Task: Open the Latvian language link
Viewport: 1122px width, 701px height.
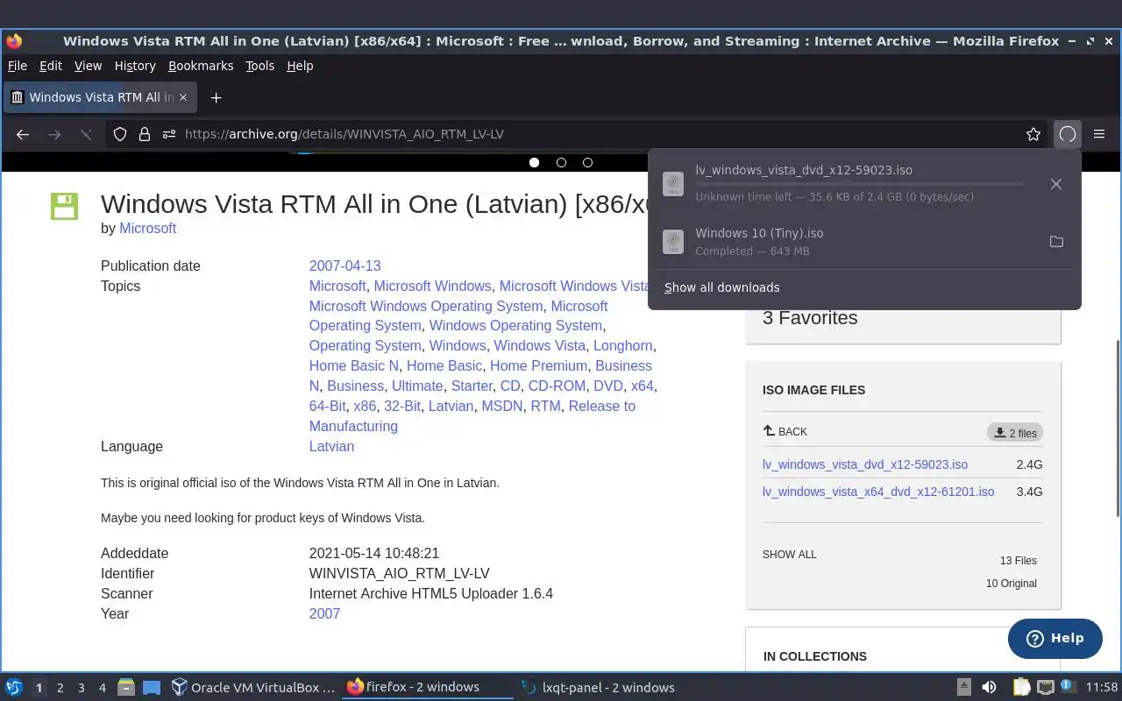Action: (331, 446)
